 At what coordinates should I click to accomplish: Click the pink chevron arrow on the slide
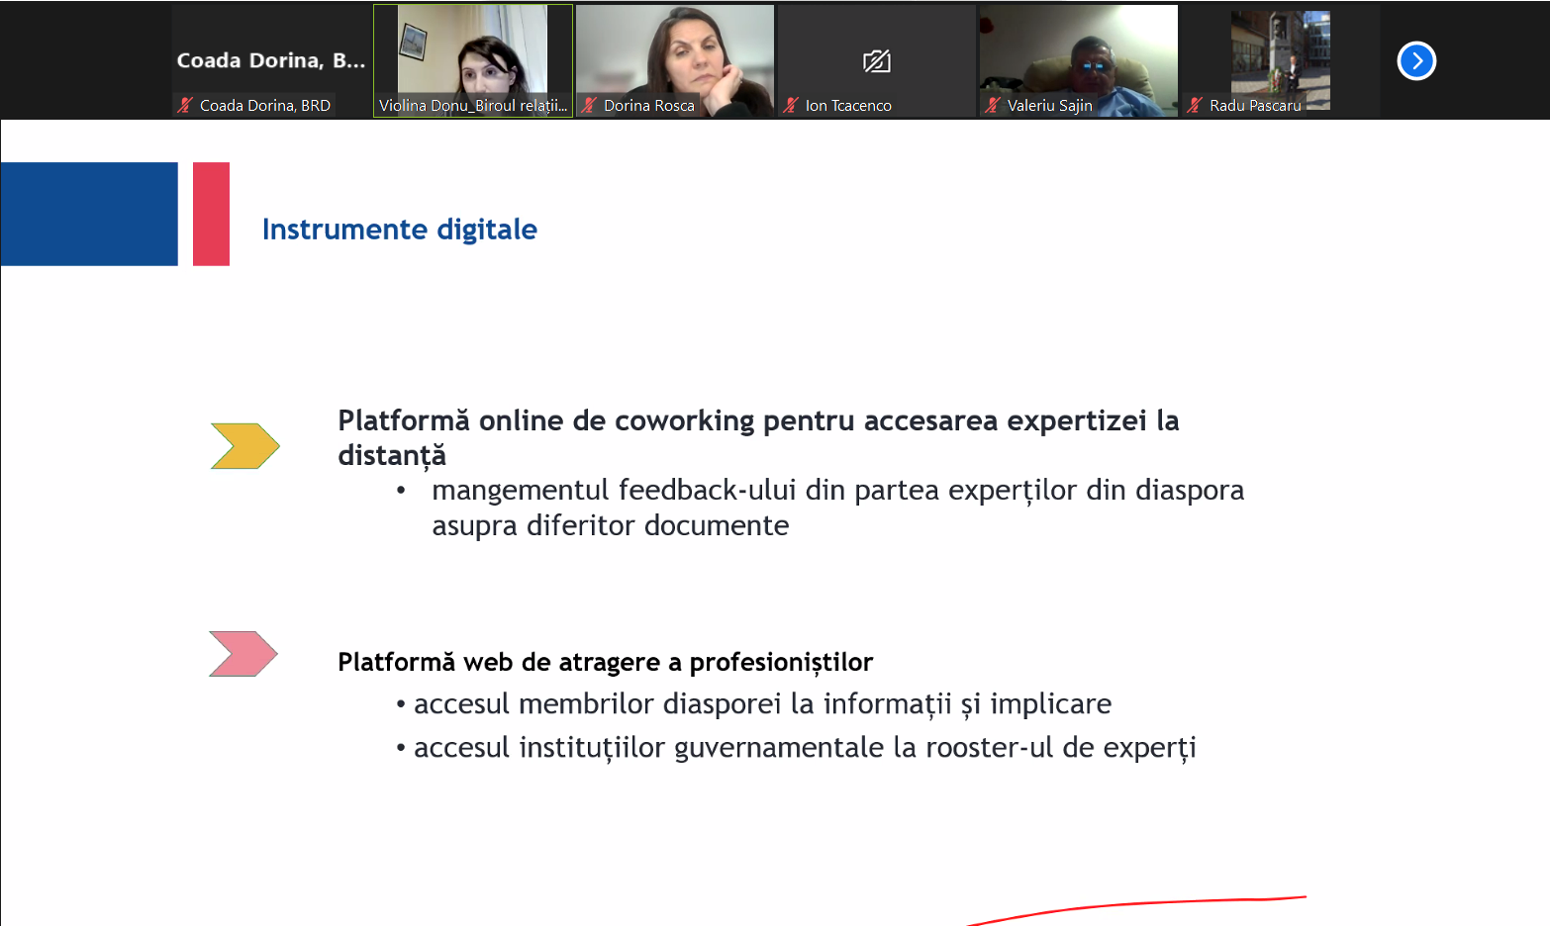[243, 654]
